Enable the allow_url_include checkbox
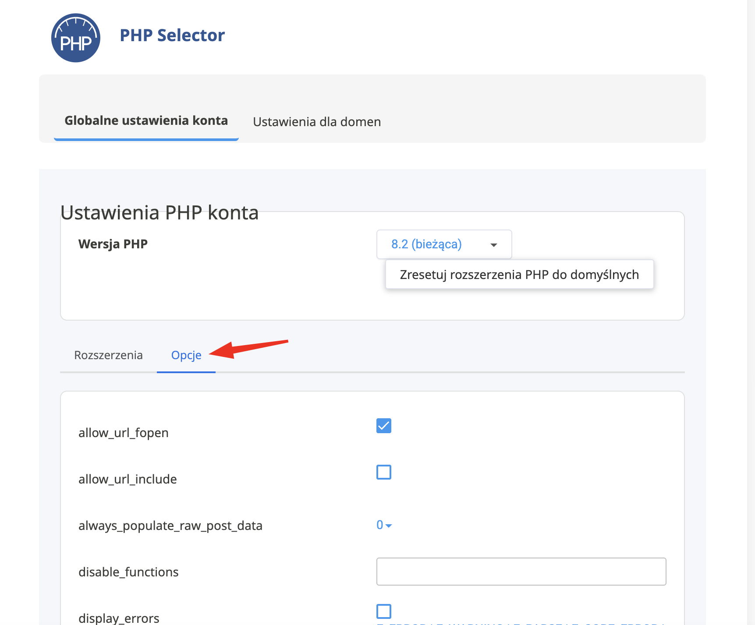Viewport: 755px width, 625px height. tap(384, 472)
